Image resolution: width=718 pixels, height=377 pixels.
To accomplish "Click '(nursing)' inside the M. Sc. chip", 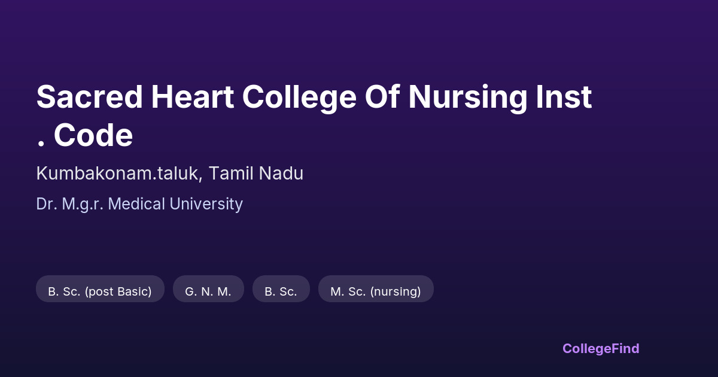I will coord(395,291).
